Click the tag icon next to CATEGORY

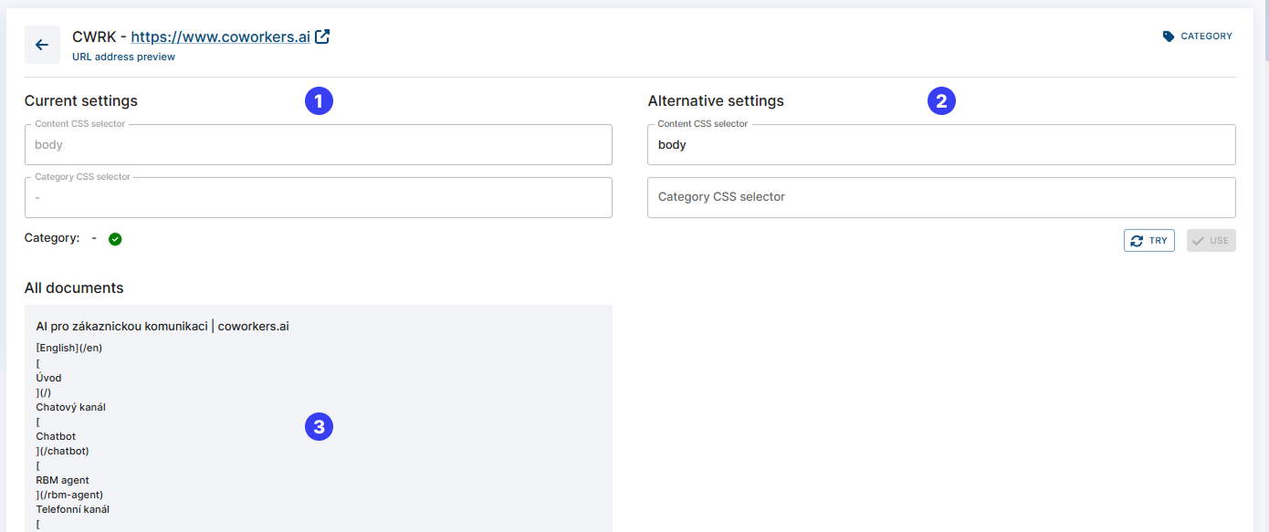[1169, 37]
